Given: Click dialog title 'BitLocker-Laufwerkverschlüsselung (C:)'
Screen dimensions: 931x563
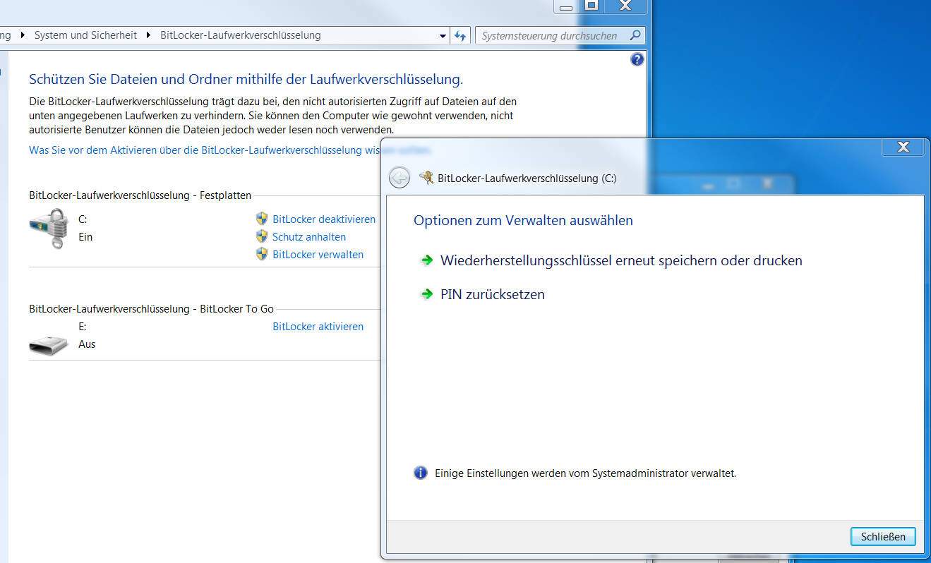Looking at the screenshot, I should pos(527,178).
